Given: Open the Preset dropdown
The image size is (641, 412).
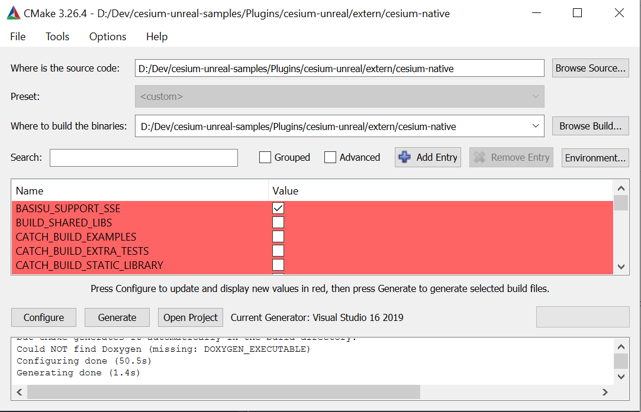Looking at the screenshot, I should (x=537, y=96).
